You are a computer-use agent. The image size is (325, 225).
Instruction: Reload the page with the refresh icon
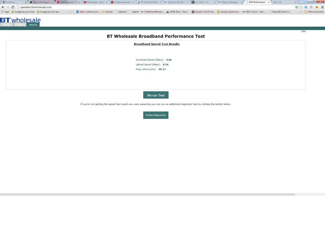(12, 7)
